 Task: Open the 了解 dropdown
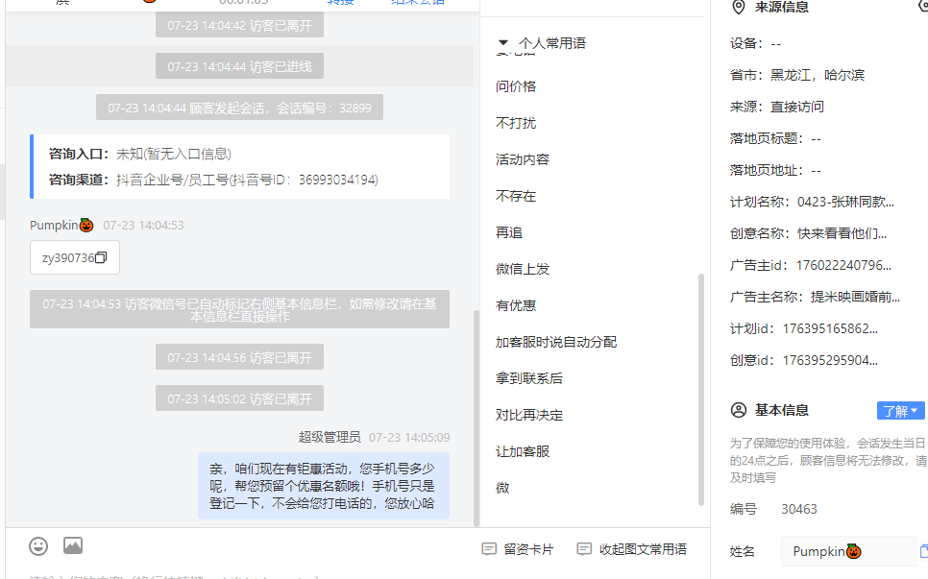(900, 410)
